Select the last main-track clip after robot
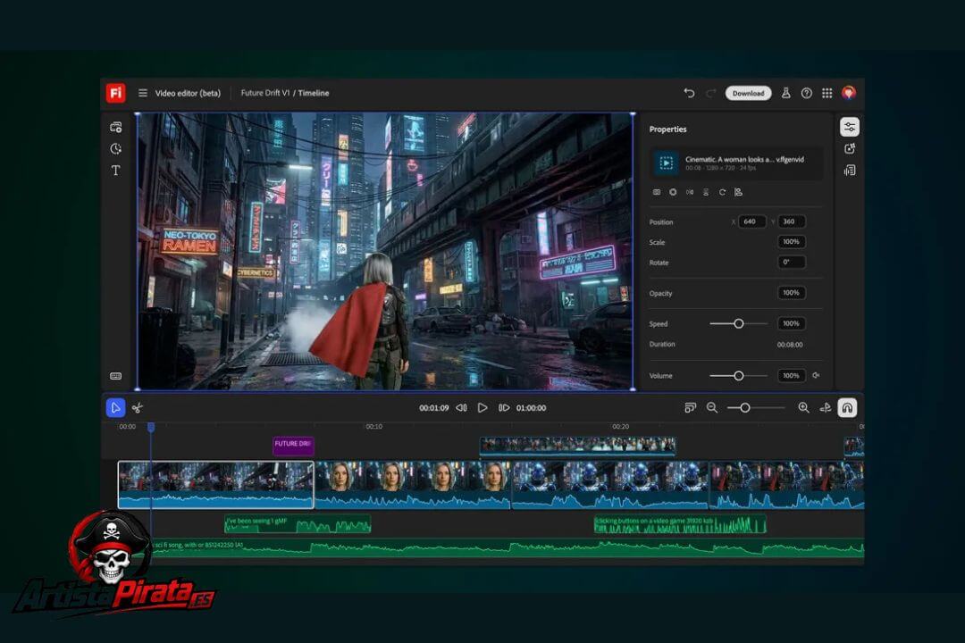 point(786,485)
